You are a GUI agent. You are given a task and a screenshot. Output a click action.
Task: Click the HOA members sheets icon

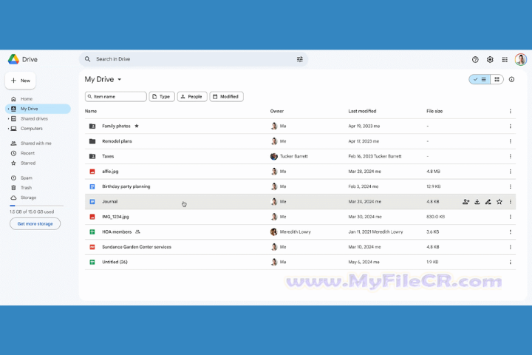(92, 232)
